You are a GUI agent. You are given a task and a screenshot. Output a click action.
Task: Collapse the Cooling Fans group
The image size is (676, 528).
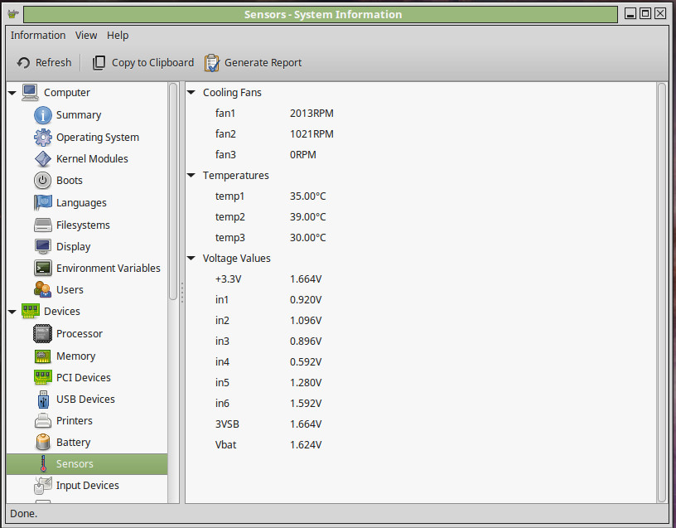point(192,93)
